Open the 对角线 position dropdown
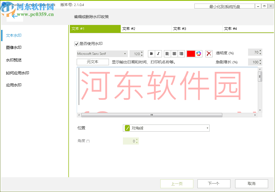This screenshot has width=275, height=192. [166, 128]
